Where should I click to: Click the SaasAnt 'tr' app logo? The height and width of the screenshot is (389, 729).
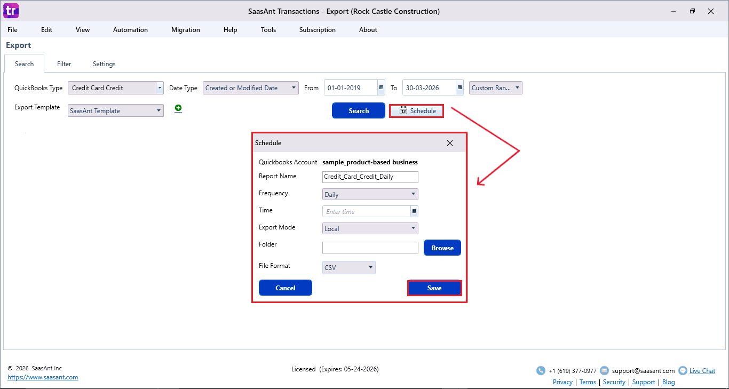coord(11,11)
